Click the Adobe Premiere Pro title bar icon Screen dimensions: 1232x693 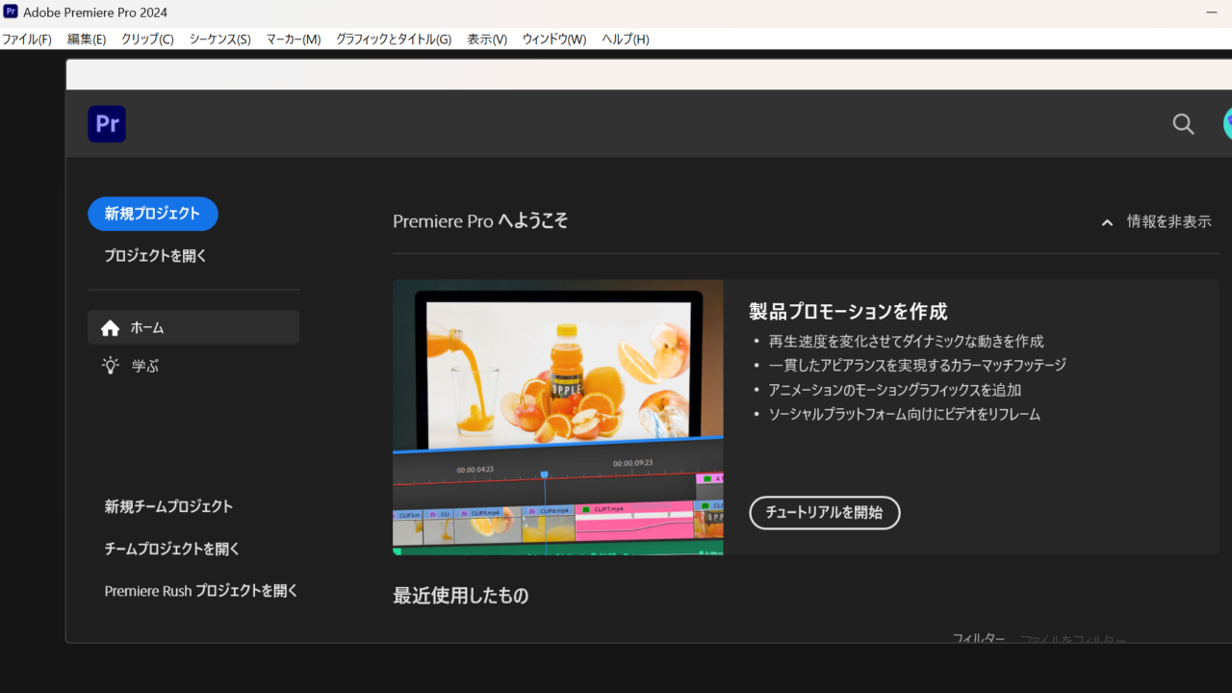tap(11, 12)
